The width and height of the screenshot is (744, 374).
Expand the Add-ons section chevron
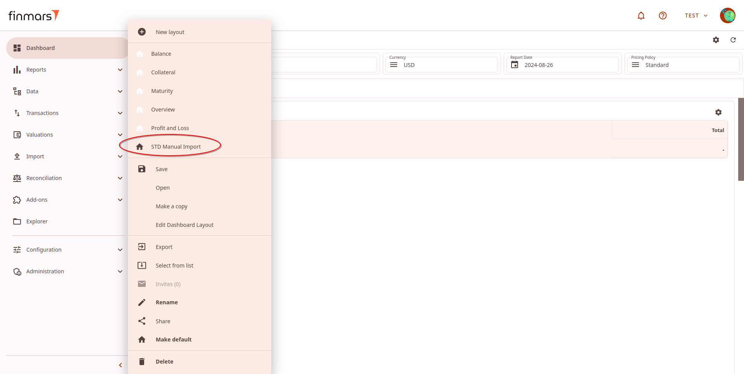click(x=120, y=200)
